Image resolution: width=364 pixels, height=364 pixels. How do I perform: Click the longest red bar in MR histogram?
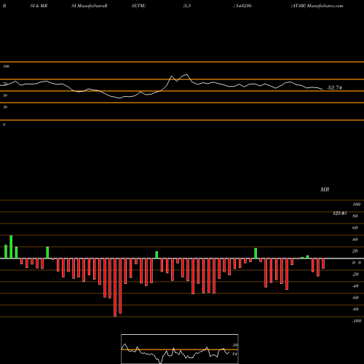pyautogui.click(x=115, y=288)
